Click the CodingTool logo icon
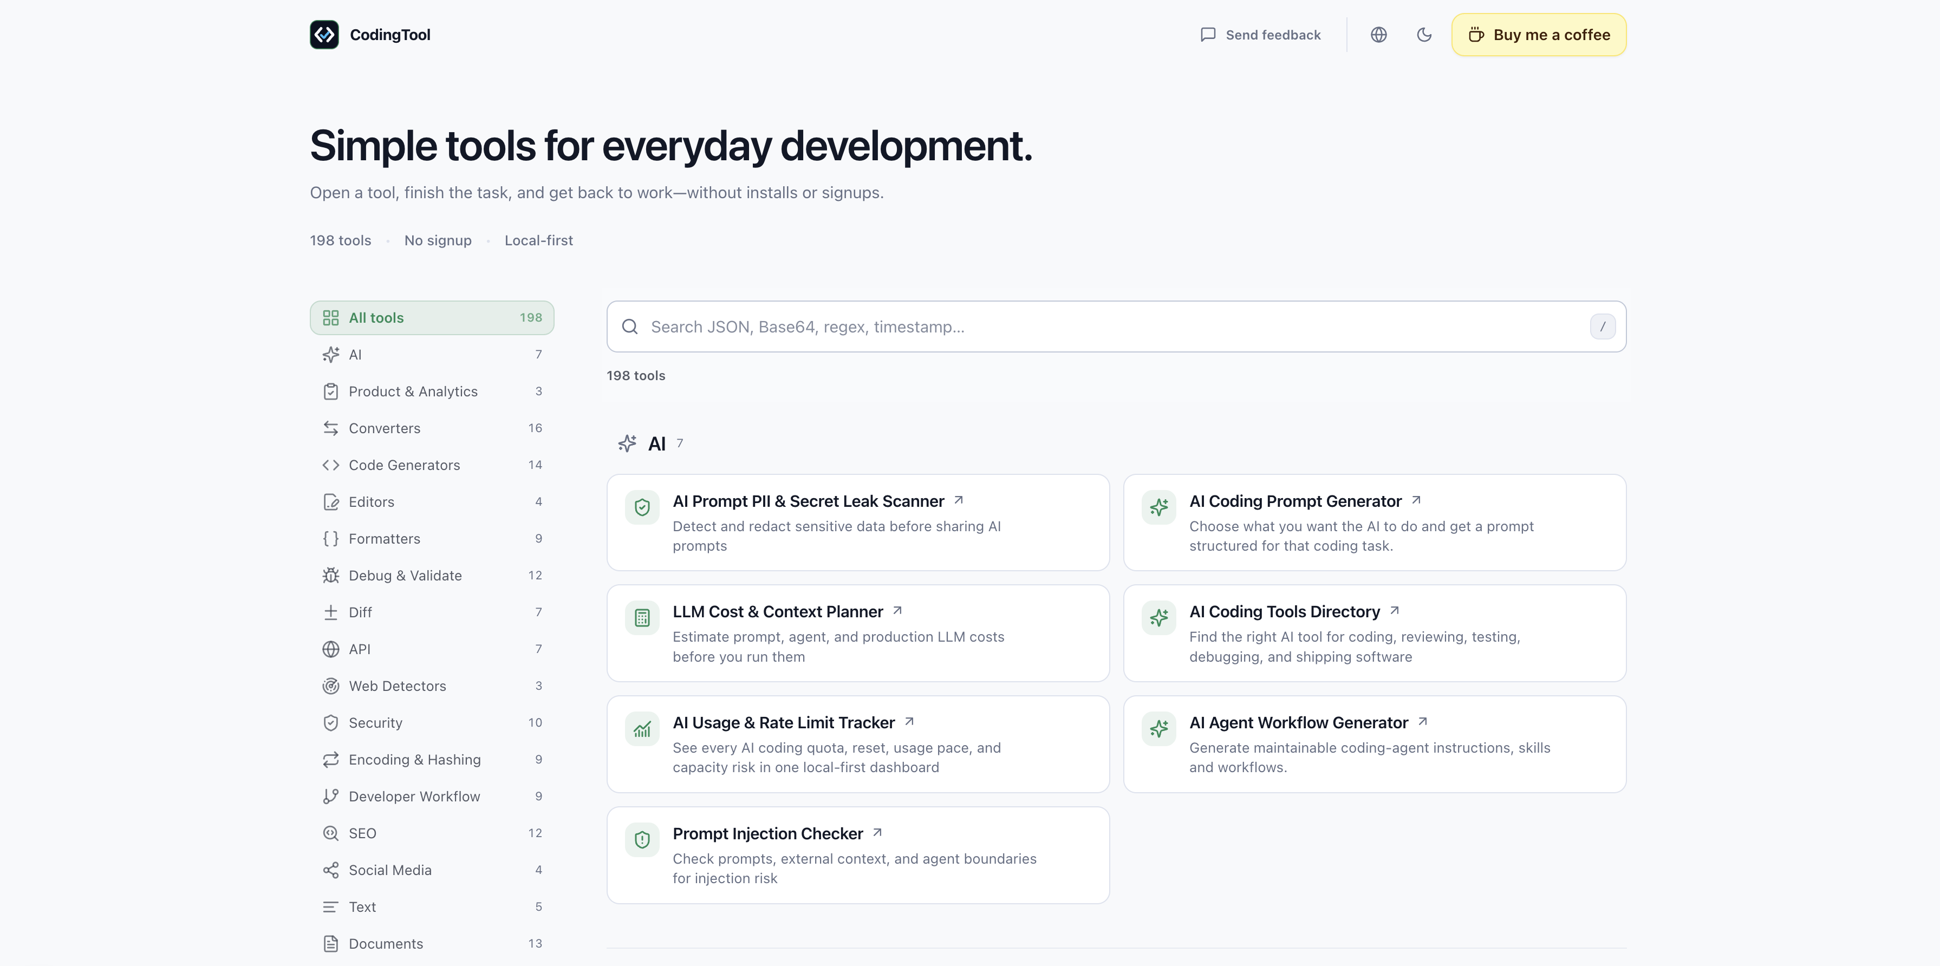This screenshot has height=966, width=1940. 324,35
